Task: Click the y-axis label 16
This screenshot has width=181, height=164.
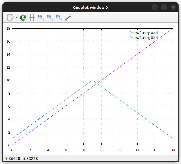Action: pos(8,41)
